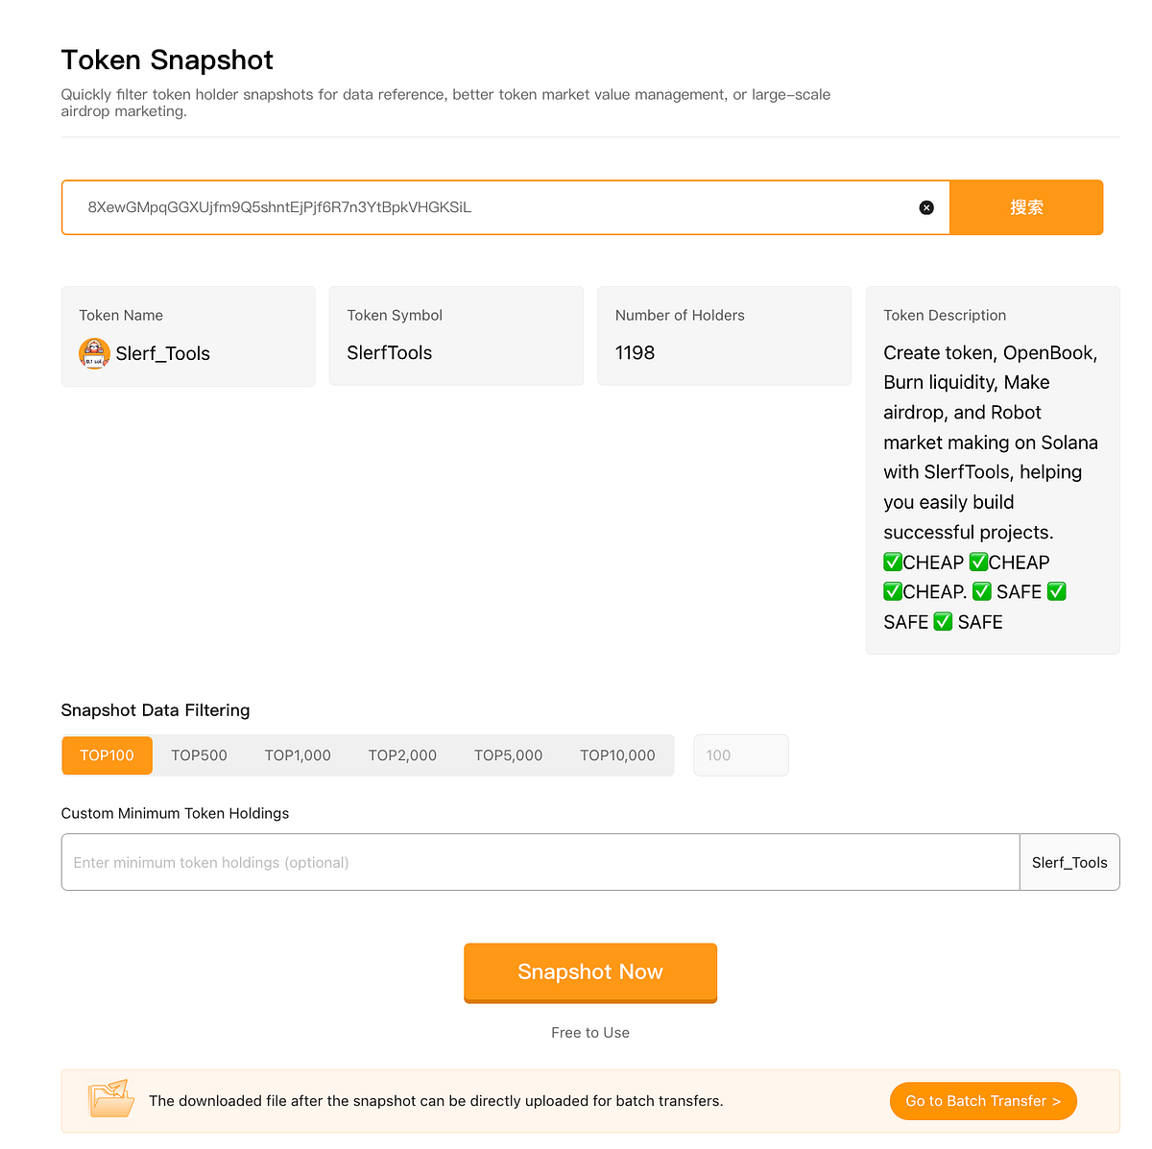Click the Token Symbol SlerfTools card

pyautogui.click(x=456, y=335)
